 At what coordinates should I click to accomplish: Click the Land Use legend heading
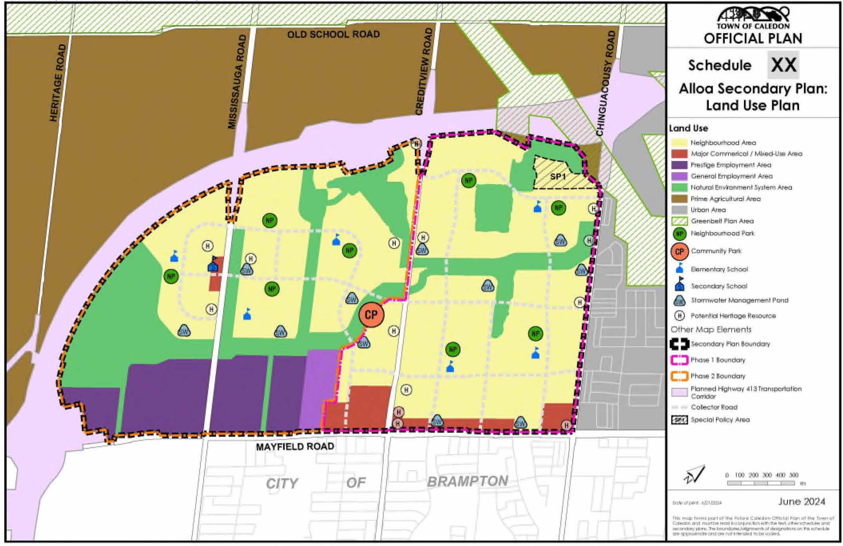pos(688,128)
